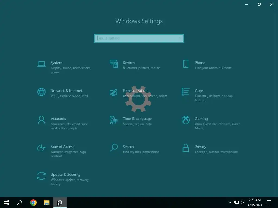Click 'Uninstall, defaults, optional features' text

pyautogui.click(x=214, y=98)
